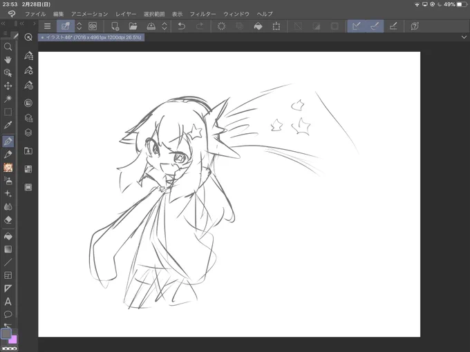Select the Ruler tool

8,289
